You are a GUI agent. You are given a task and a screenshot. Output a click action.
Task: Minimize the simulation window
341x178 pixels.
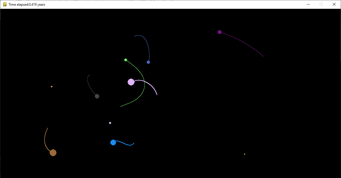(x=308, y=4)
